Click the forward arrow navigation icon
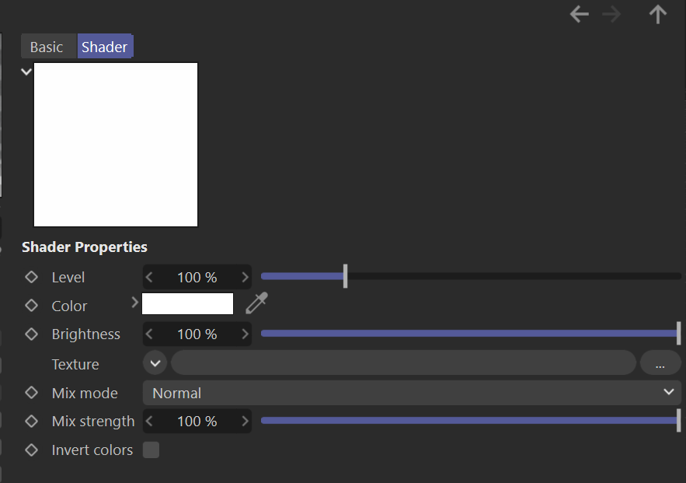 [611, 15]
